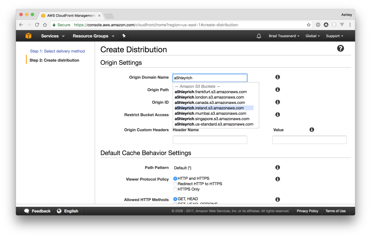Open the help question mark icon
Viewport: 371px width, 238px height.
[340, 48]
